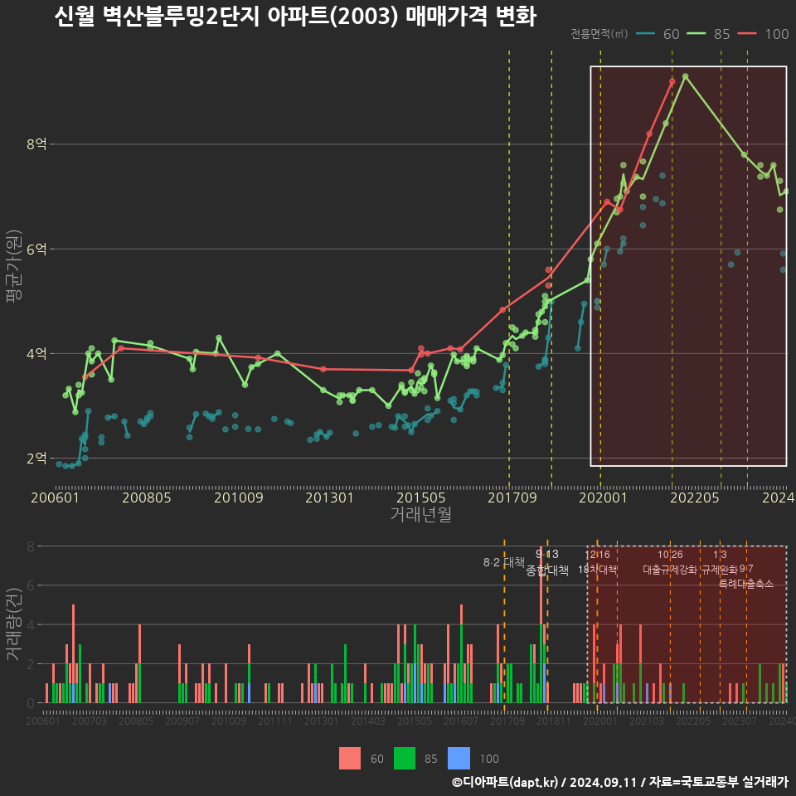The width and height of the screenshot is (796, 796).
Task: Select the salmon 60 swatch in bottom legend
Action: pos(350,759)
